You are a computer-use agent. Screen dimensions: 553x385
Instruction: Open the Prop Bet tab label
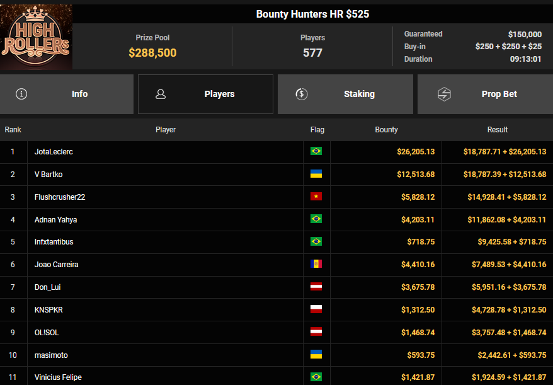(x=499, y=94)
